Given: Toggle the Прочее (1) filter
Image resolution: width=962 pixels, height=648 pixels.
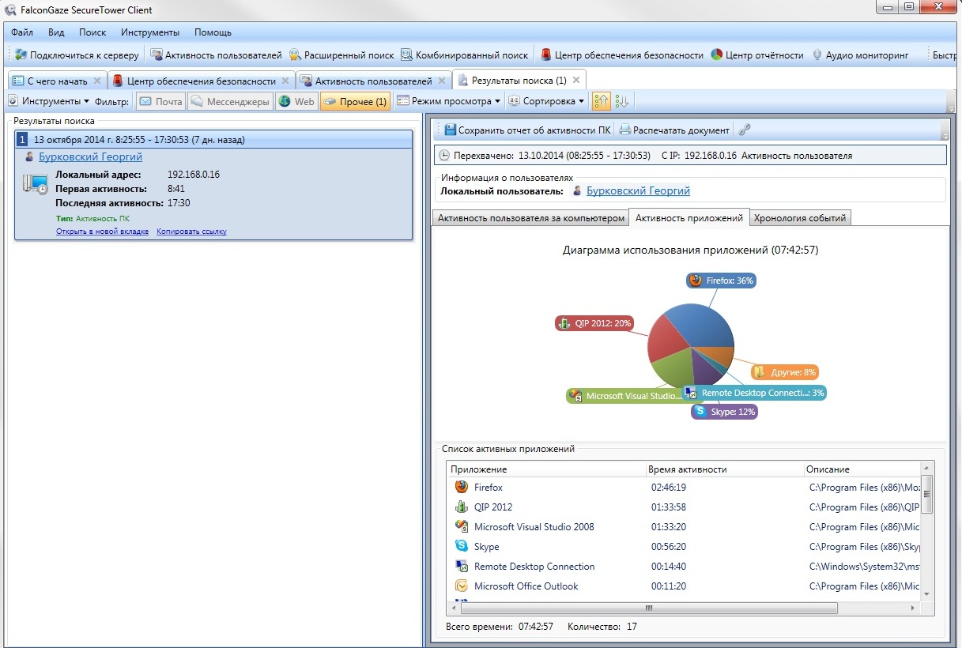Looking at the screenshot, I should [x=355, y=101].
